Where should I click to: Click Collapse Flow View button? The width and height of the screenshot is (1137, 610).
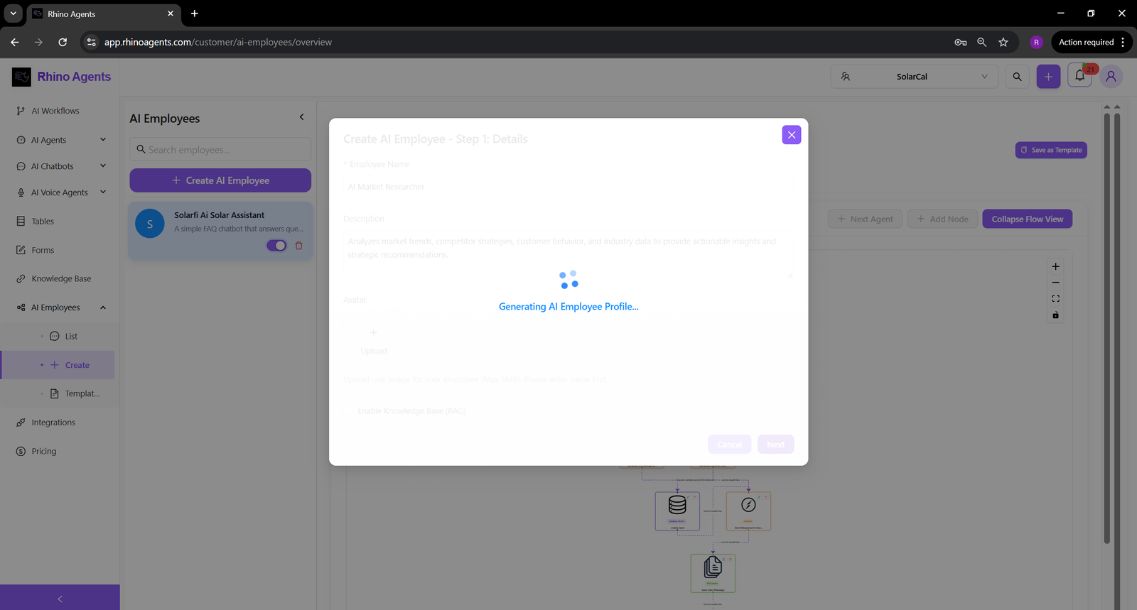1028,219
